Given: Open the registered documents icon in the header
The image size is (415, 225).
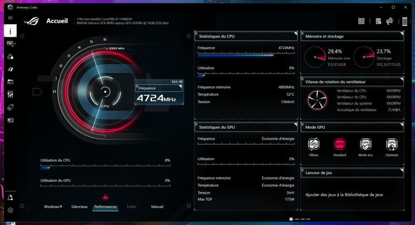Looking at the screenshot, I should coord(378,21).
